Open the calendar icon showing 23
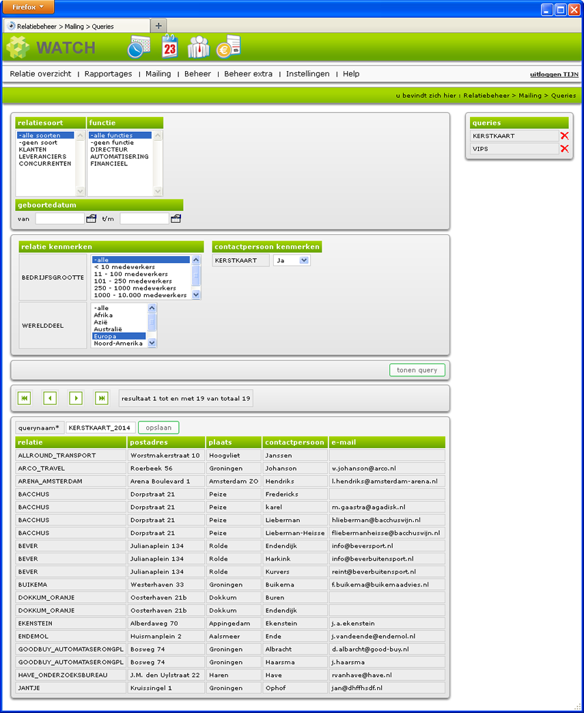The image size is (584, 713). click(169, 46)
